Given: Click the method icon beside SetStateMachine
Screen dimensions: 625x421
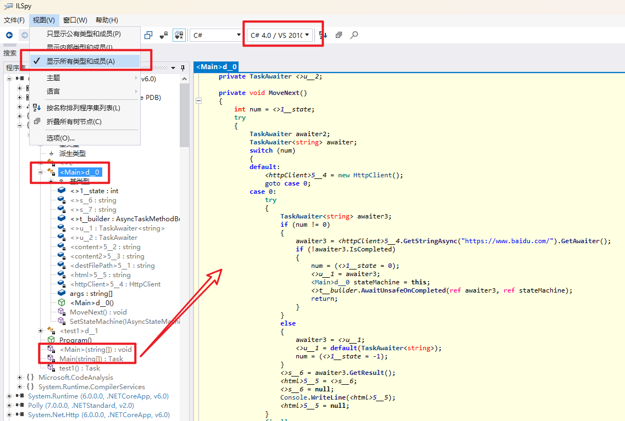Looking at the screenshot, I should [x=62, y=321].
